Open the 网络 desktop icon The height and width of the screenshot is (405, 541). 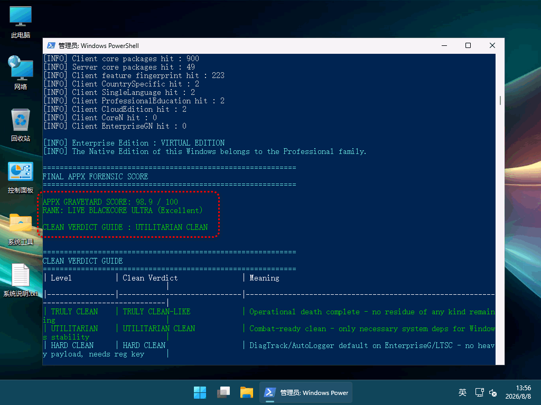(21, 73)
